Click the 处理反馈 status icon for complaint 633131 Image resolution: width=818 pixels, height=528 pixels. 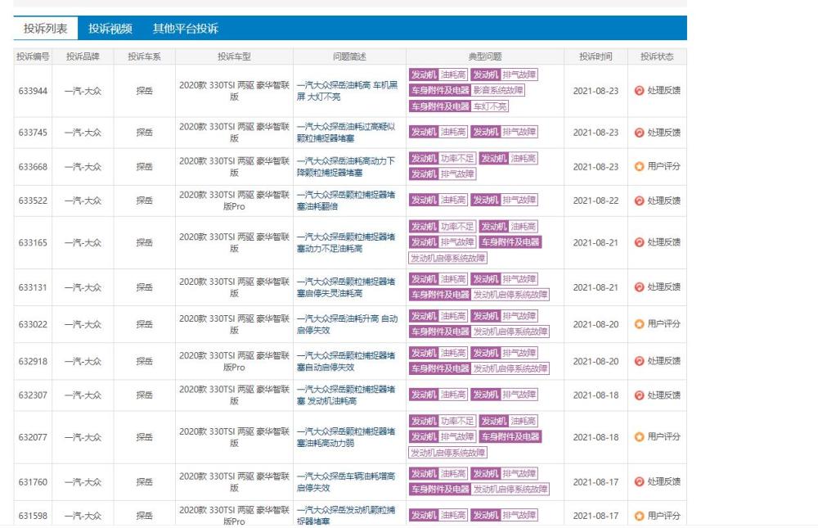pos(639,287)
